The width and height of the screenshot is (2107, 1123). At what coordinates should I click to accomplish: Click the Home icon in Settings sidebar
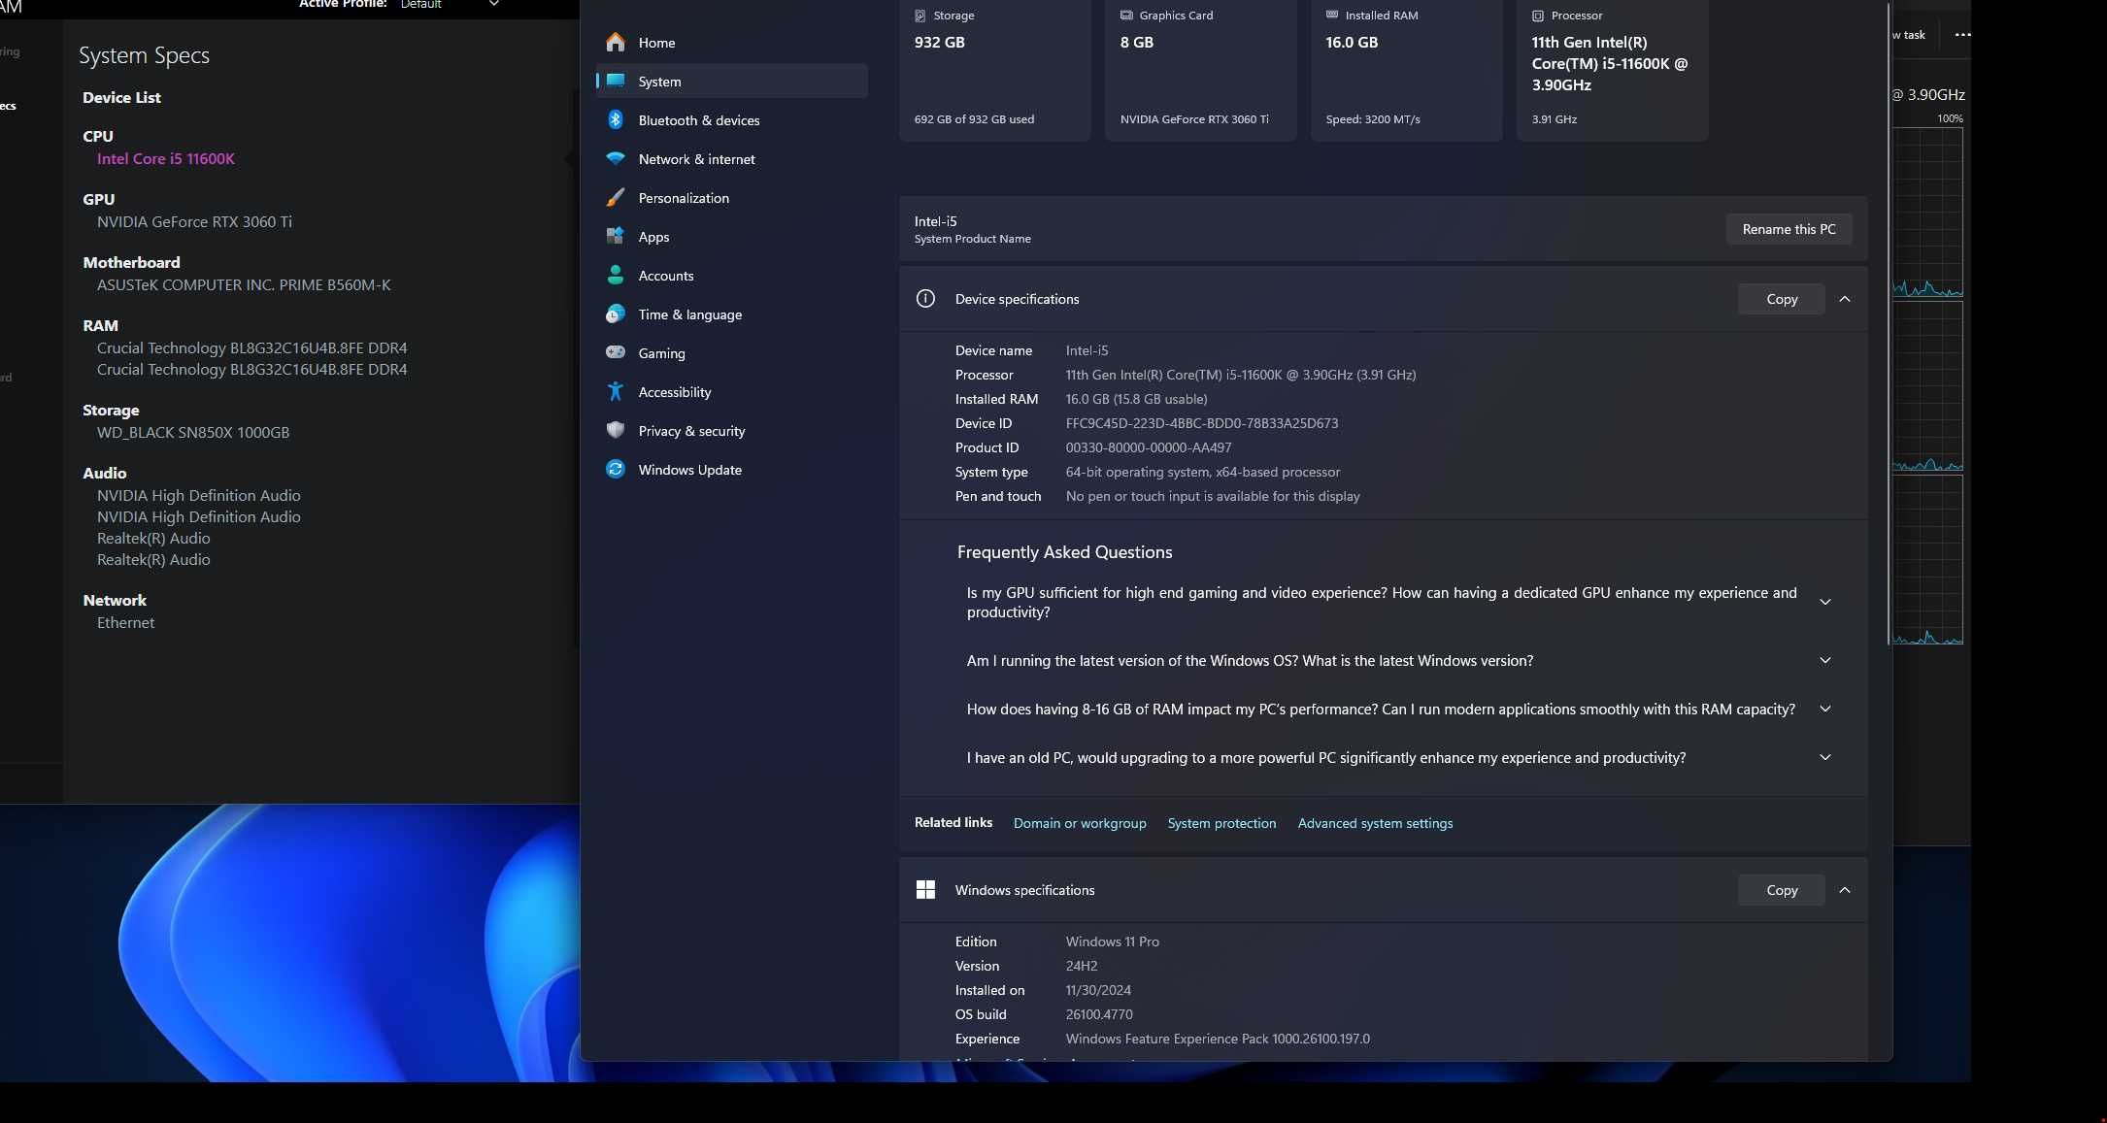[x=615, y=43]
